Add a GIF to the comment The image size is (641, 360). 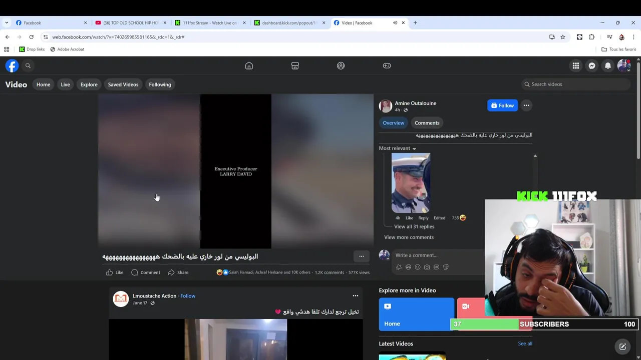pos(436,267)
